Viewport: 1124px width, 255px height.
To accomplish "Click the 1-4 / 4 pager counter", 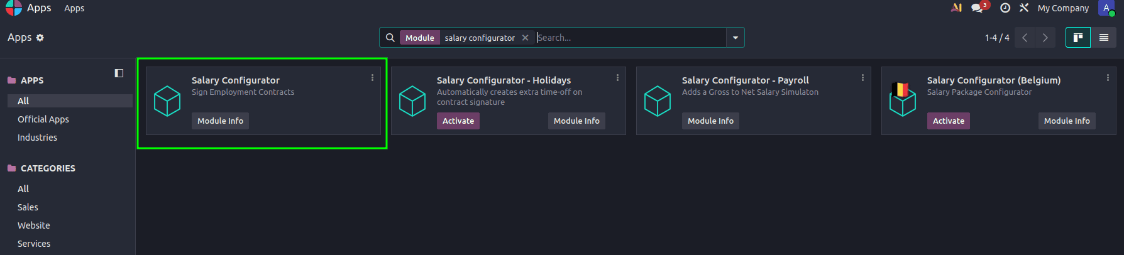I will point(997,38).
